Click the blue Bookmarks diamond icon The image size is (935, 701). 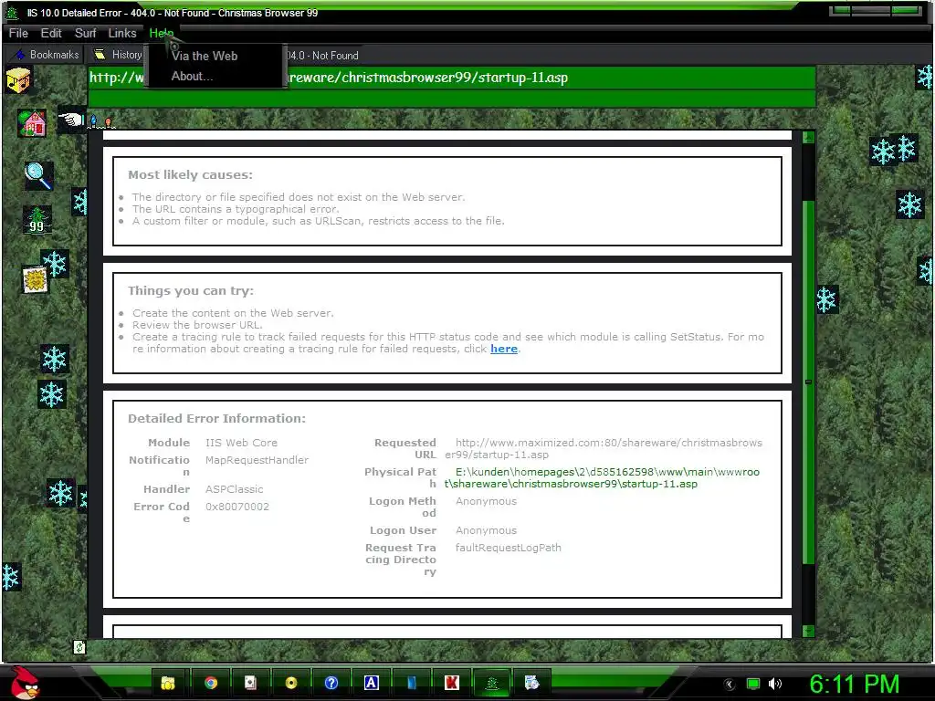pyautogui.click(x=20, y=55)
